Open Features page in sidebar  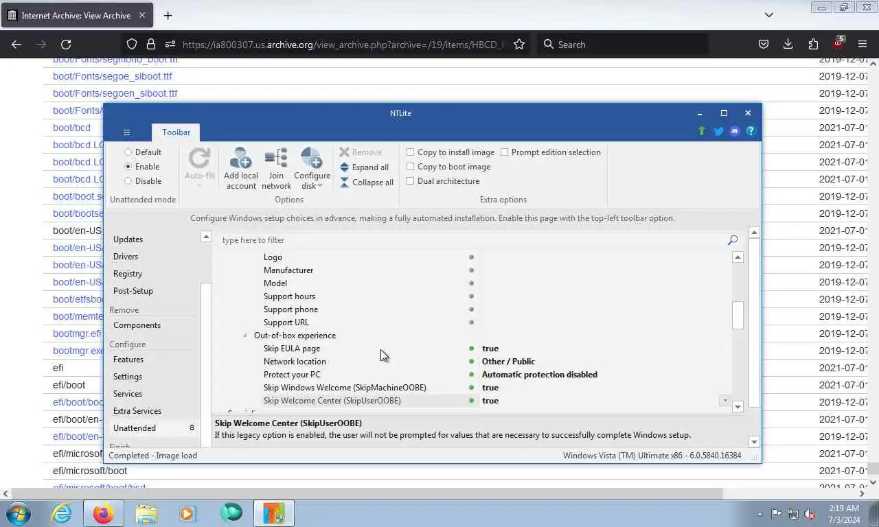click(x=128, y=360)
